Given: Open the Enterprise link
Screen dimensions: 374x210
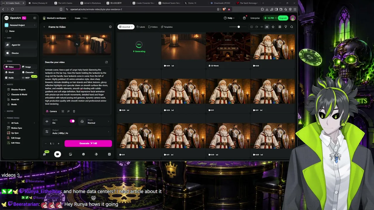Looking at the screenshot, I should [255, 18].
